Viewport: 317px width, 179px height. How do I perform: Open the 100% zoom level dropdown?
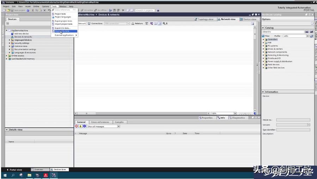pyautogui.click(x=235, y=113)
